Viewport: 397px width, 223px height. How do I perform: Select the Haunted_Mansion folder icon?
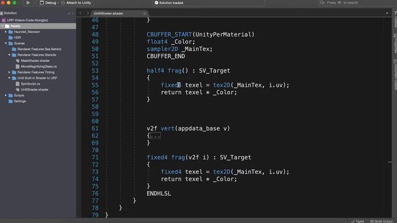coord(11,32)
